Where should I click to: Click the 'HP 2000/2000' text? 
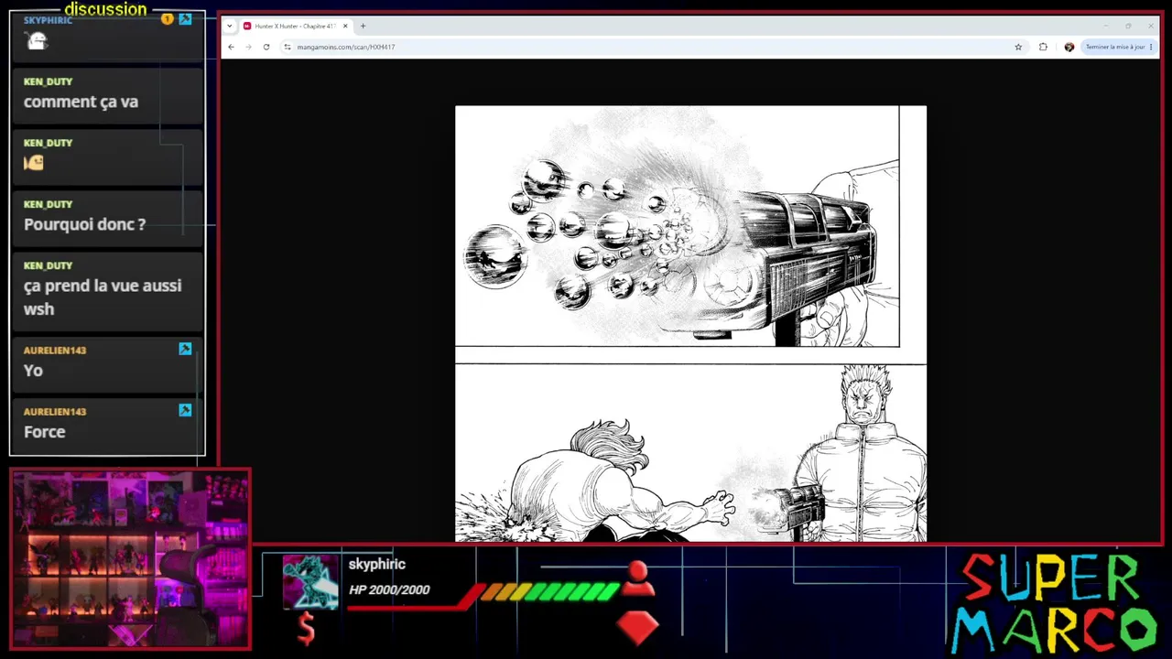(389, 590)
